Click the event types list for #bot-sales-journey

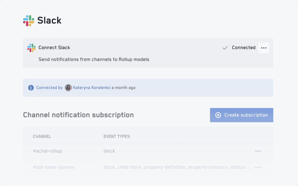point(177,167)
